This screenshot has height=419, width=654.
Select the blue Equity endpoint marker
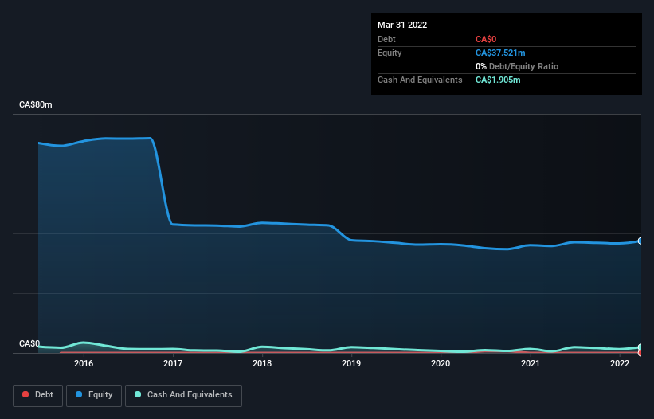pos(640,241)
